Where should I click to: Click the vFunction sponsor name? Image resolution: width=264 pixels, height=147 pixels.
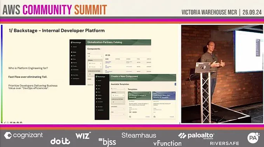click(167, 143)
